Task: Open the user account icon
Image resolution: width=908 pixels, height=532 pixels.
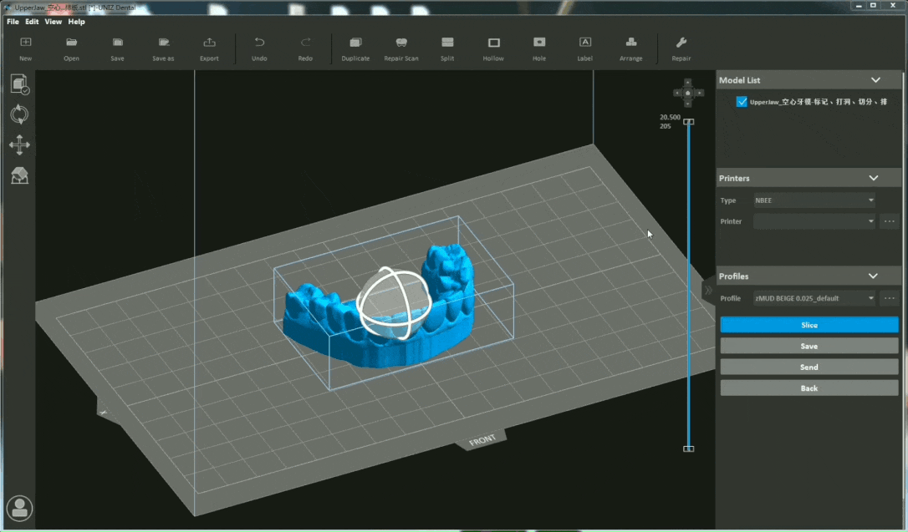Action: click(19, 508)
